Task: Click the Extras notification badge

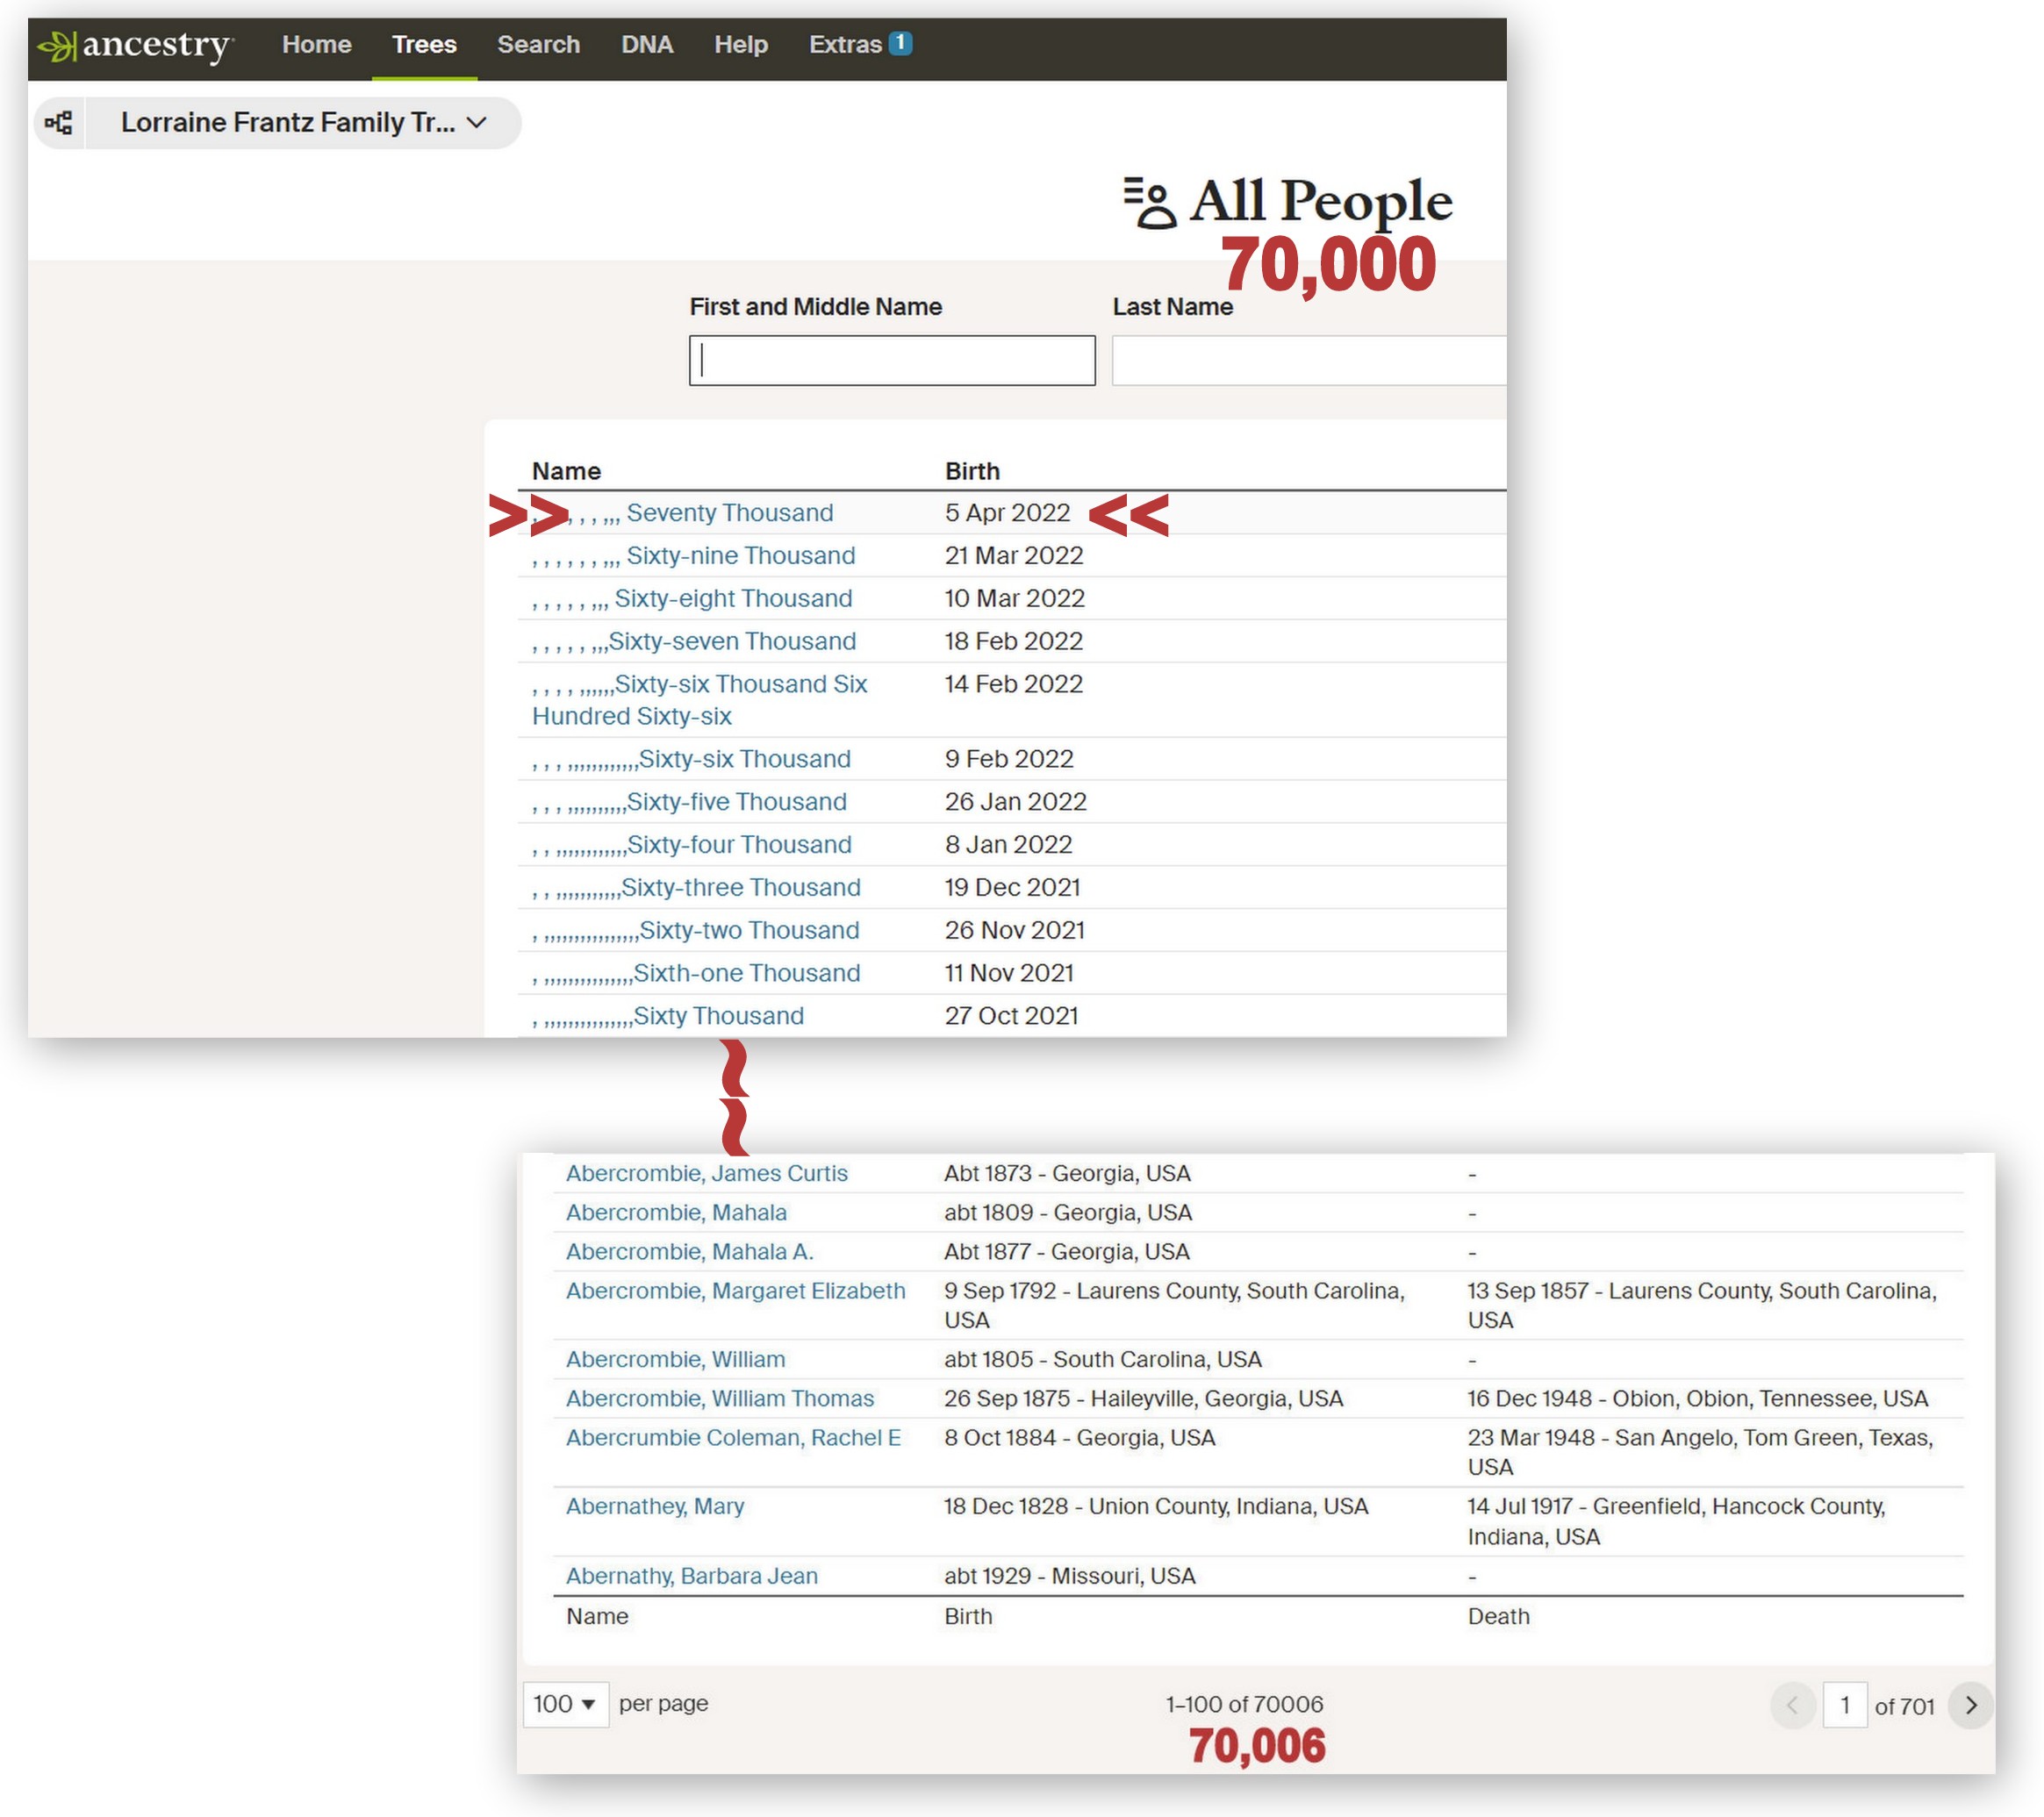Action: tap(900, 43)
